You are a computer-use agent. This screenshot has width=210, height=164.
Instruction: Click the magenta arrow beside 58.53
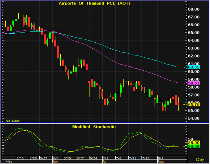[x=184, y=83]
